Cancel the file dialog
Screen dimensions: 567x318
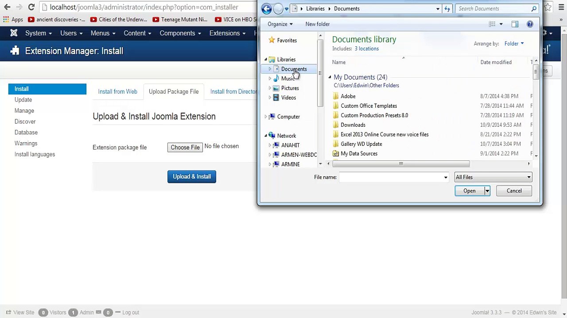click(514, 191)
